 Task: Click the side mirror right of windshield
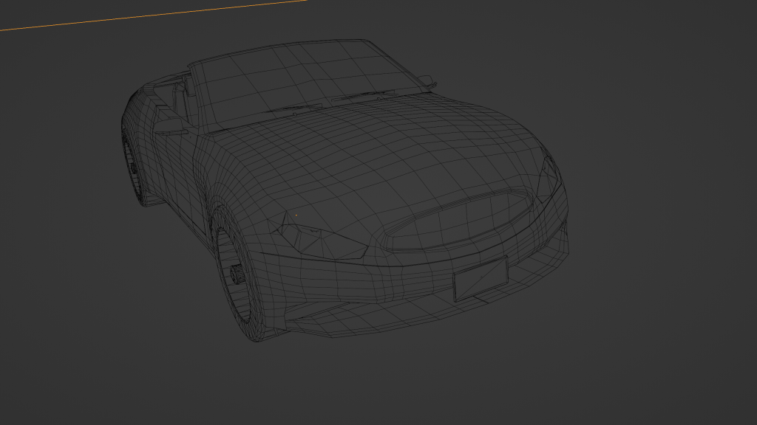(x=427, y=80)
